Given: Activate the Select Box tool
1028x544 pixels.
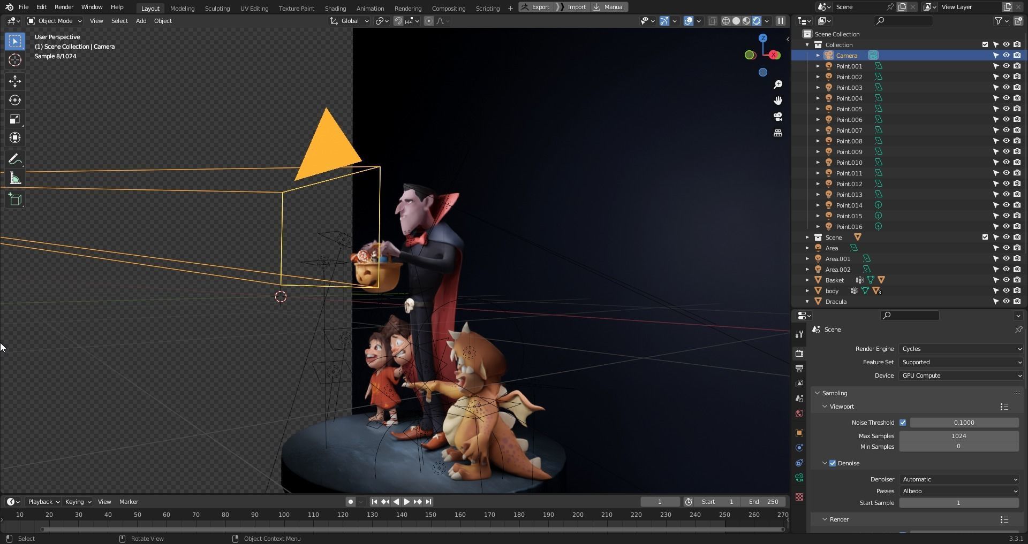Looking at the screenshot, I should [15, 41].
